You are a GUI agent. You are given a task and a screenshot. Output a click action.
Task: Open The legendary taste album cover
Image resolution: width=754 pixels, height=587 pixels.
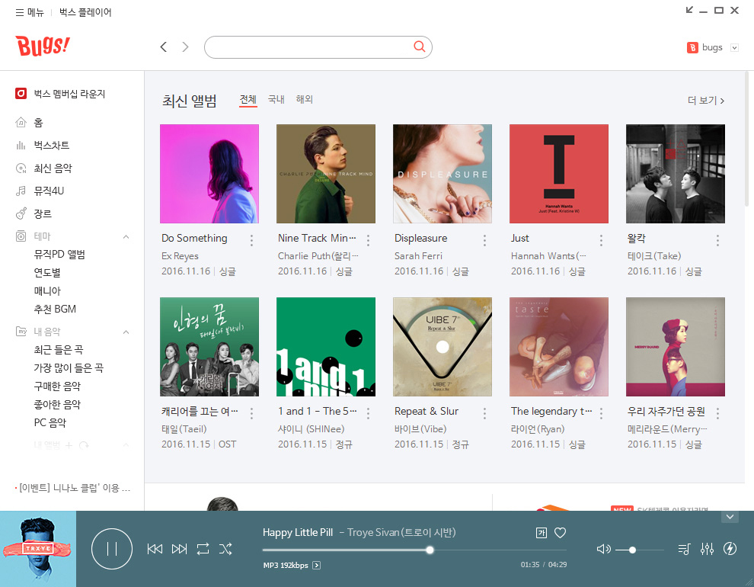click(559, 347)
